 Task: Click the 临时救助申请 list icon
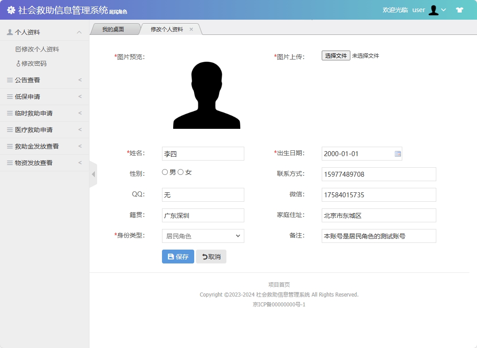pos(10,113)
